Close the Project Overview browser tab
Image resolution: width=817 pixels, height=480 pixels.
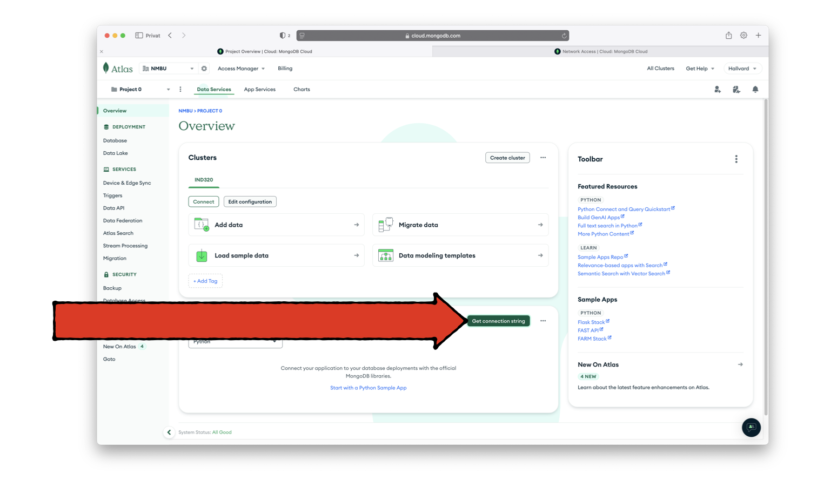(x=102, y=52)
